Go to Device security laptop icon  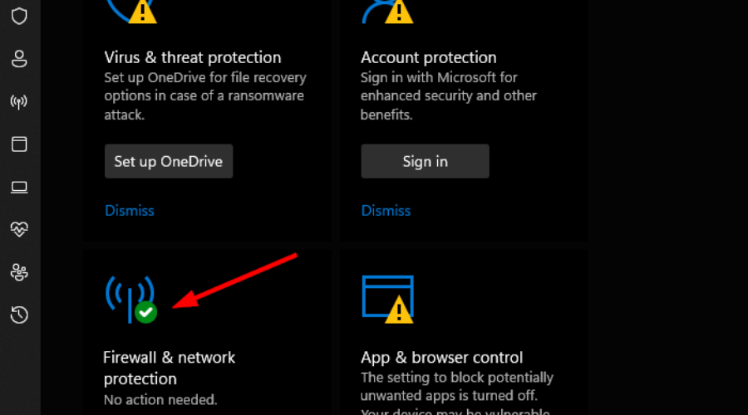pos(19,188)
